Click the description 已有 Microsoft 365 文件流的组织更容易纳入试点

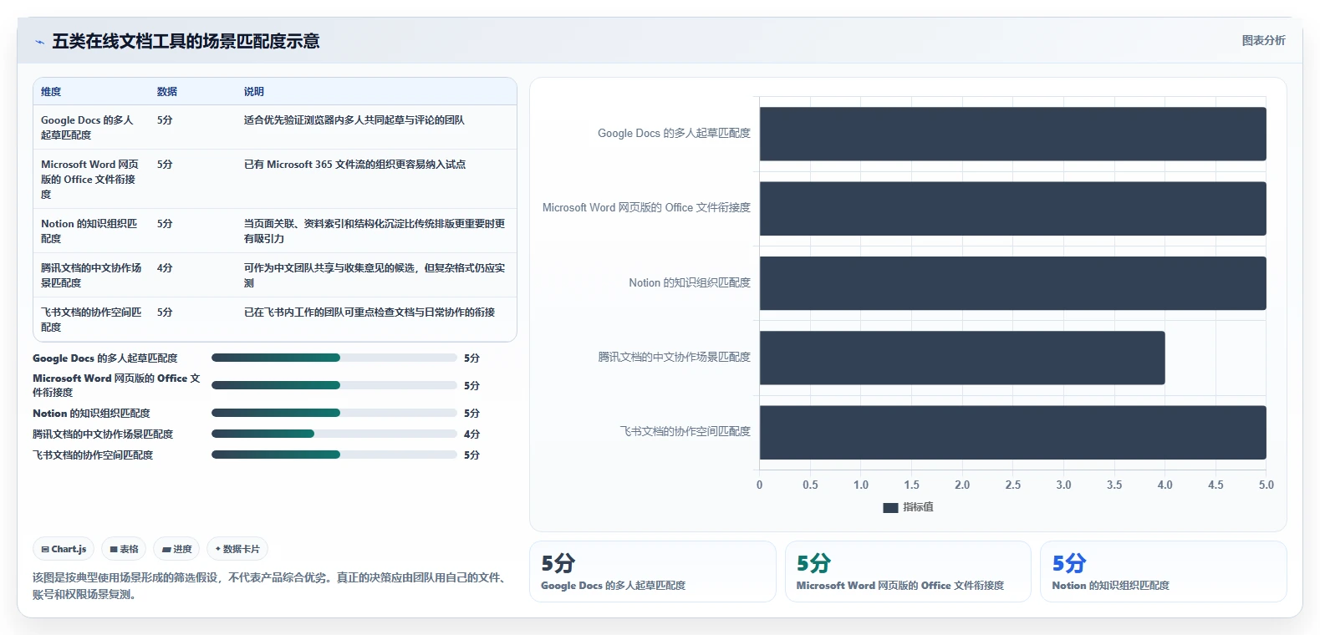354,165
